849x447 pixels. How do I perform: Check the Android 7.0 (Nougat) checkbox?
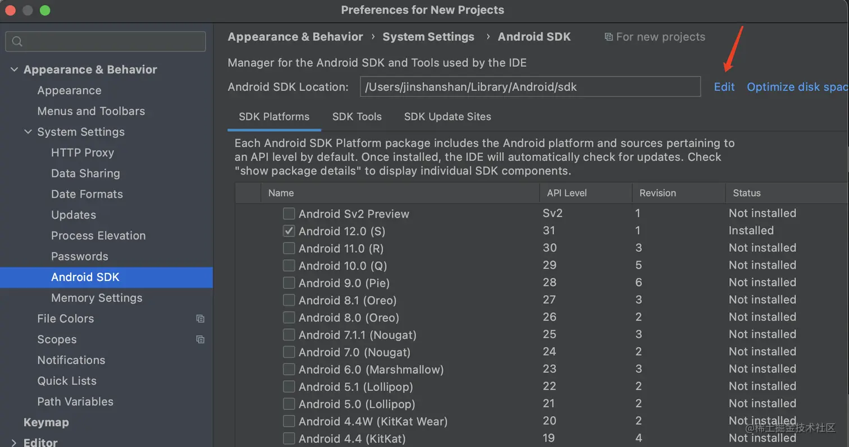click(x=289, y=352)
